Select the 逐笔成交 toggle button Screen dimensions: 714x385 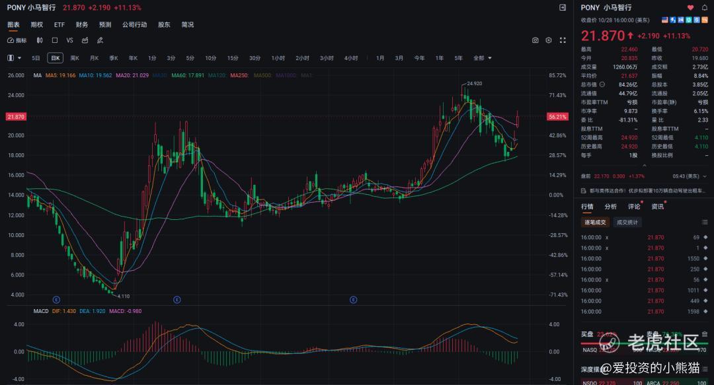coord(595,222)
